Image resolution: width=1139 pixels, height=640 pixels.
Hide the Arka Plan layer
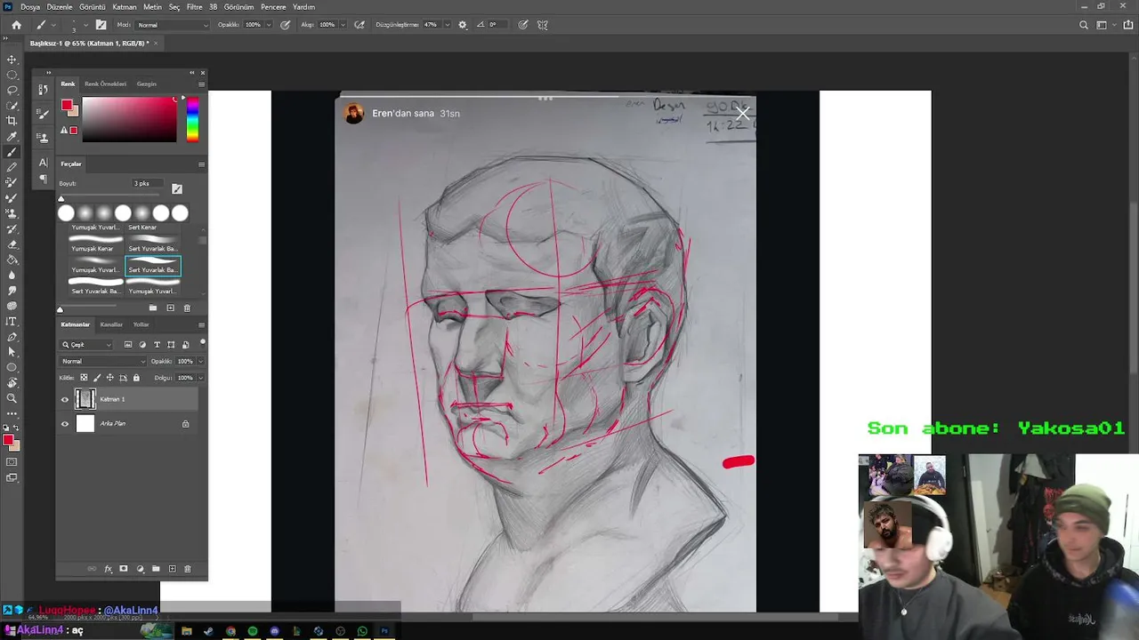[x=65, y=424]
